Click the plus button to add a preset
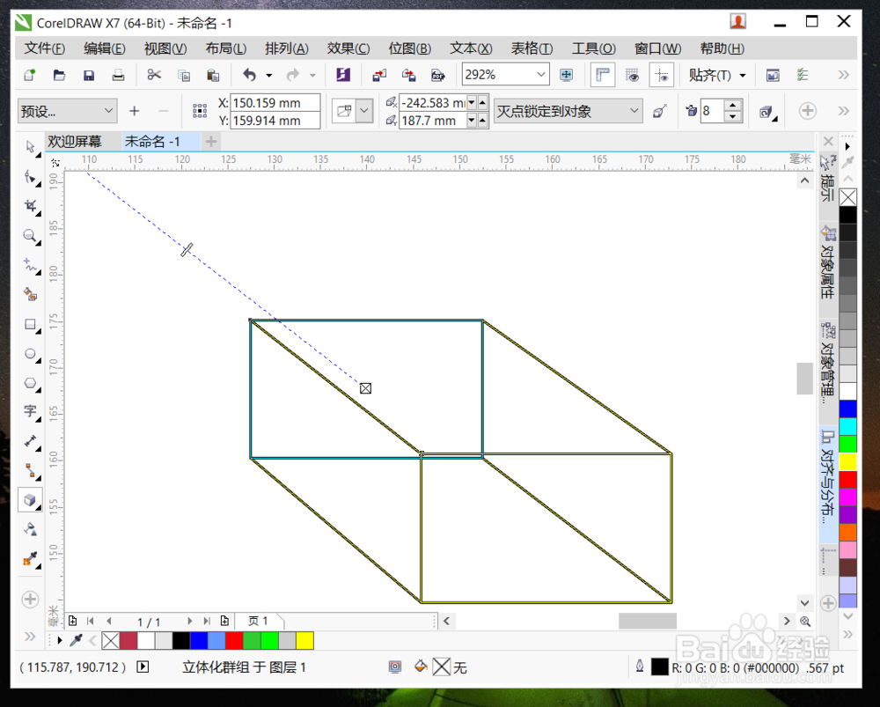The height and width of the screenshot is (707, 880). (x=134, y=110)
